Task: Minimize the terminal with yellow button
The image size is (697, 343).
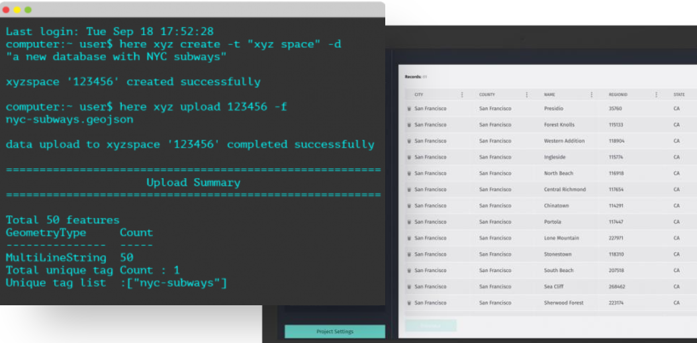Action: point(17,9)
